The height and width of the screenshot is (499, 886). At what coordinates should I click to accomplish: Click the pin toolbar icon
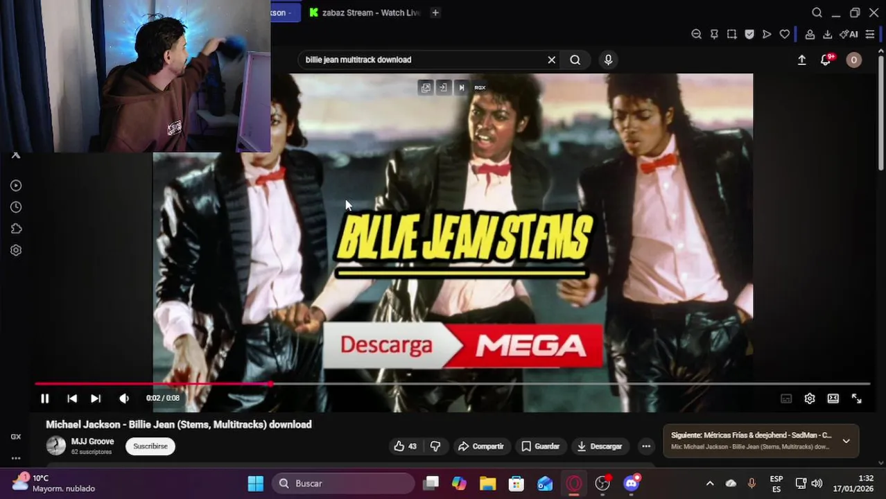pyautogui.click(x=714, y=35)
